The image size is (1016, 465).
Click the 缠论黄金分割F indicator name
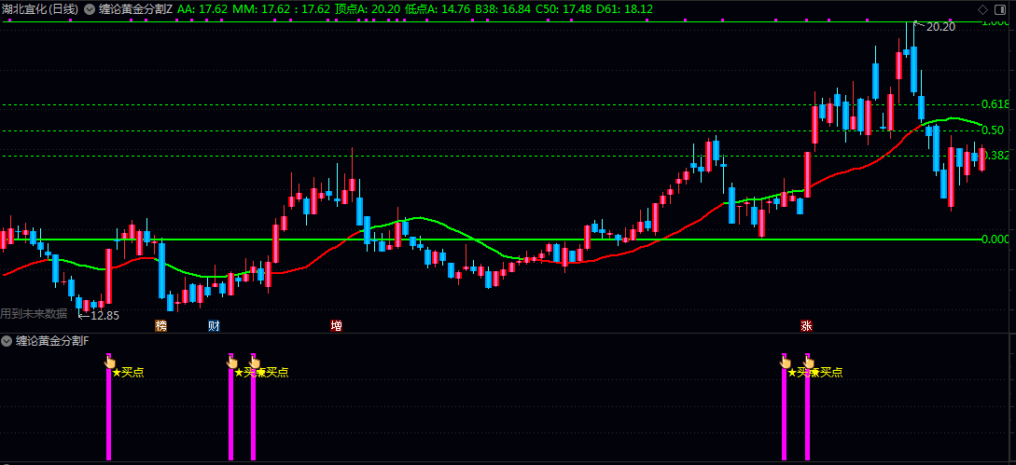52,341
